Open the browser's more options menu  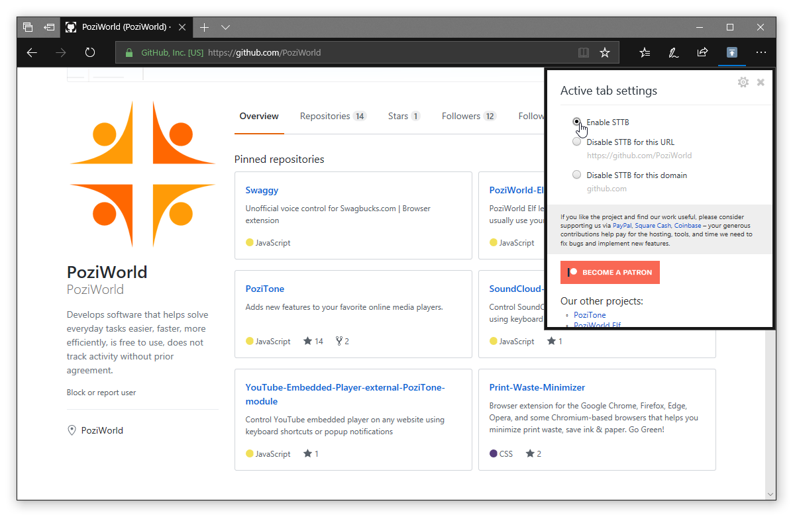tap(761, 52)
